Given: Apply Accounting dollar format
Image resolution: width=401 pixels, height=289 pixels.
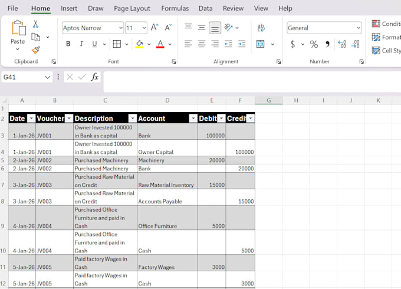Looking at the screenshot, I should pos(293,44).
